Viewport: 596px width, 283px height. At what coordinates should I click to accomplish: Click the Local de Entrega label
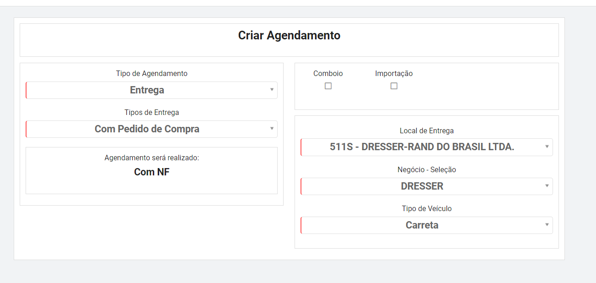[427, 131]
